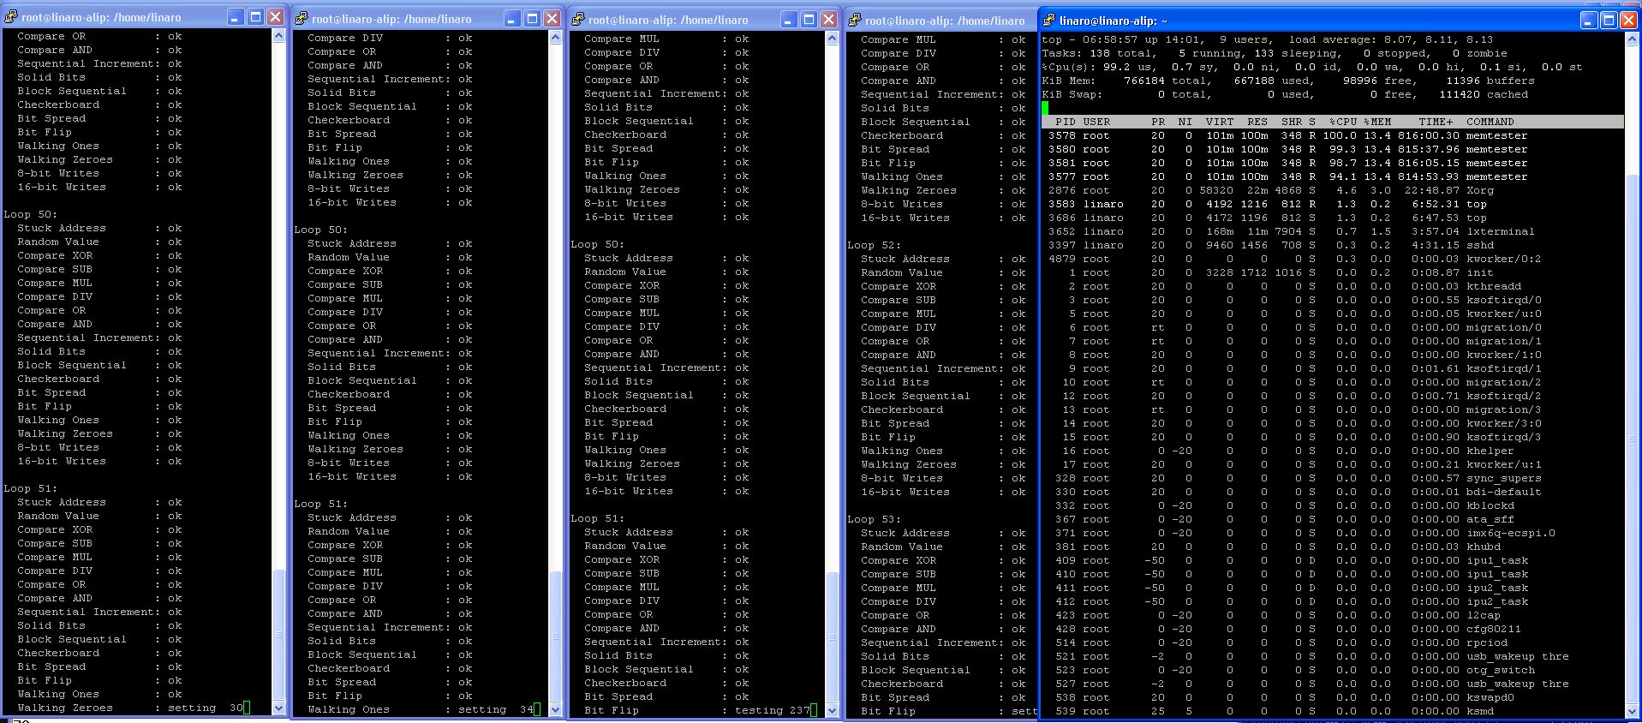Click green cursor block below KiB Swap line

pos(1045,108)
